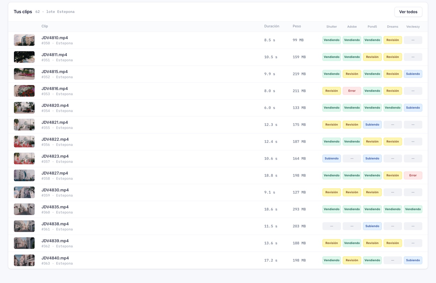Click Vecteezy Subiendo badge for JDV4840.mp4
The height and width of the screenshot is (283, 436).
point(413,260)
